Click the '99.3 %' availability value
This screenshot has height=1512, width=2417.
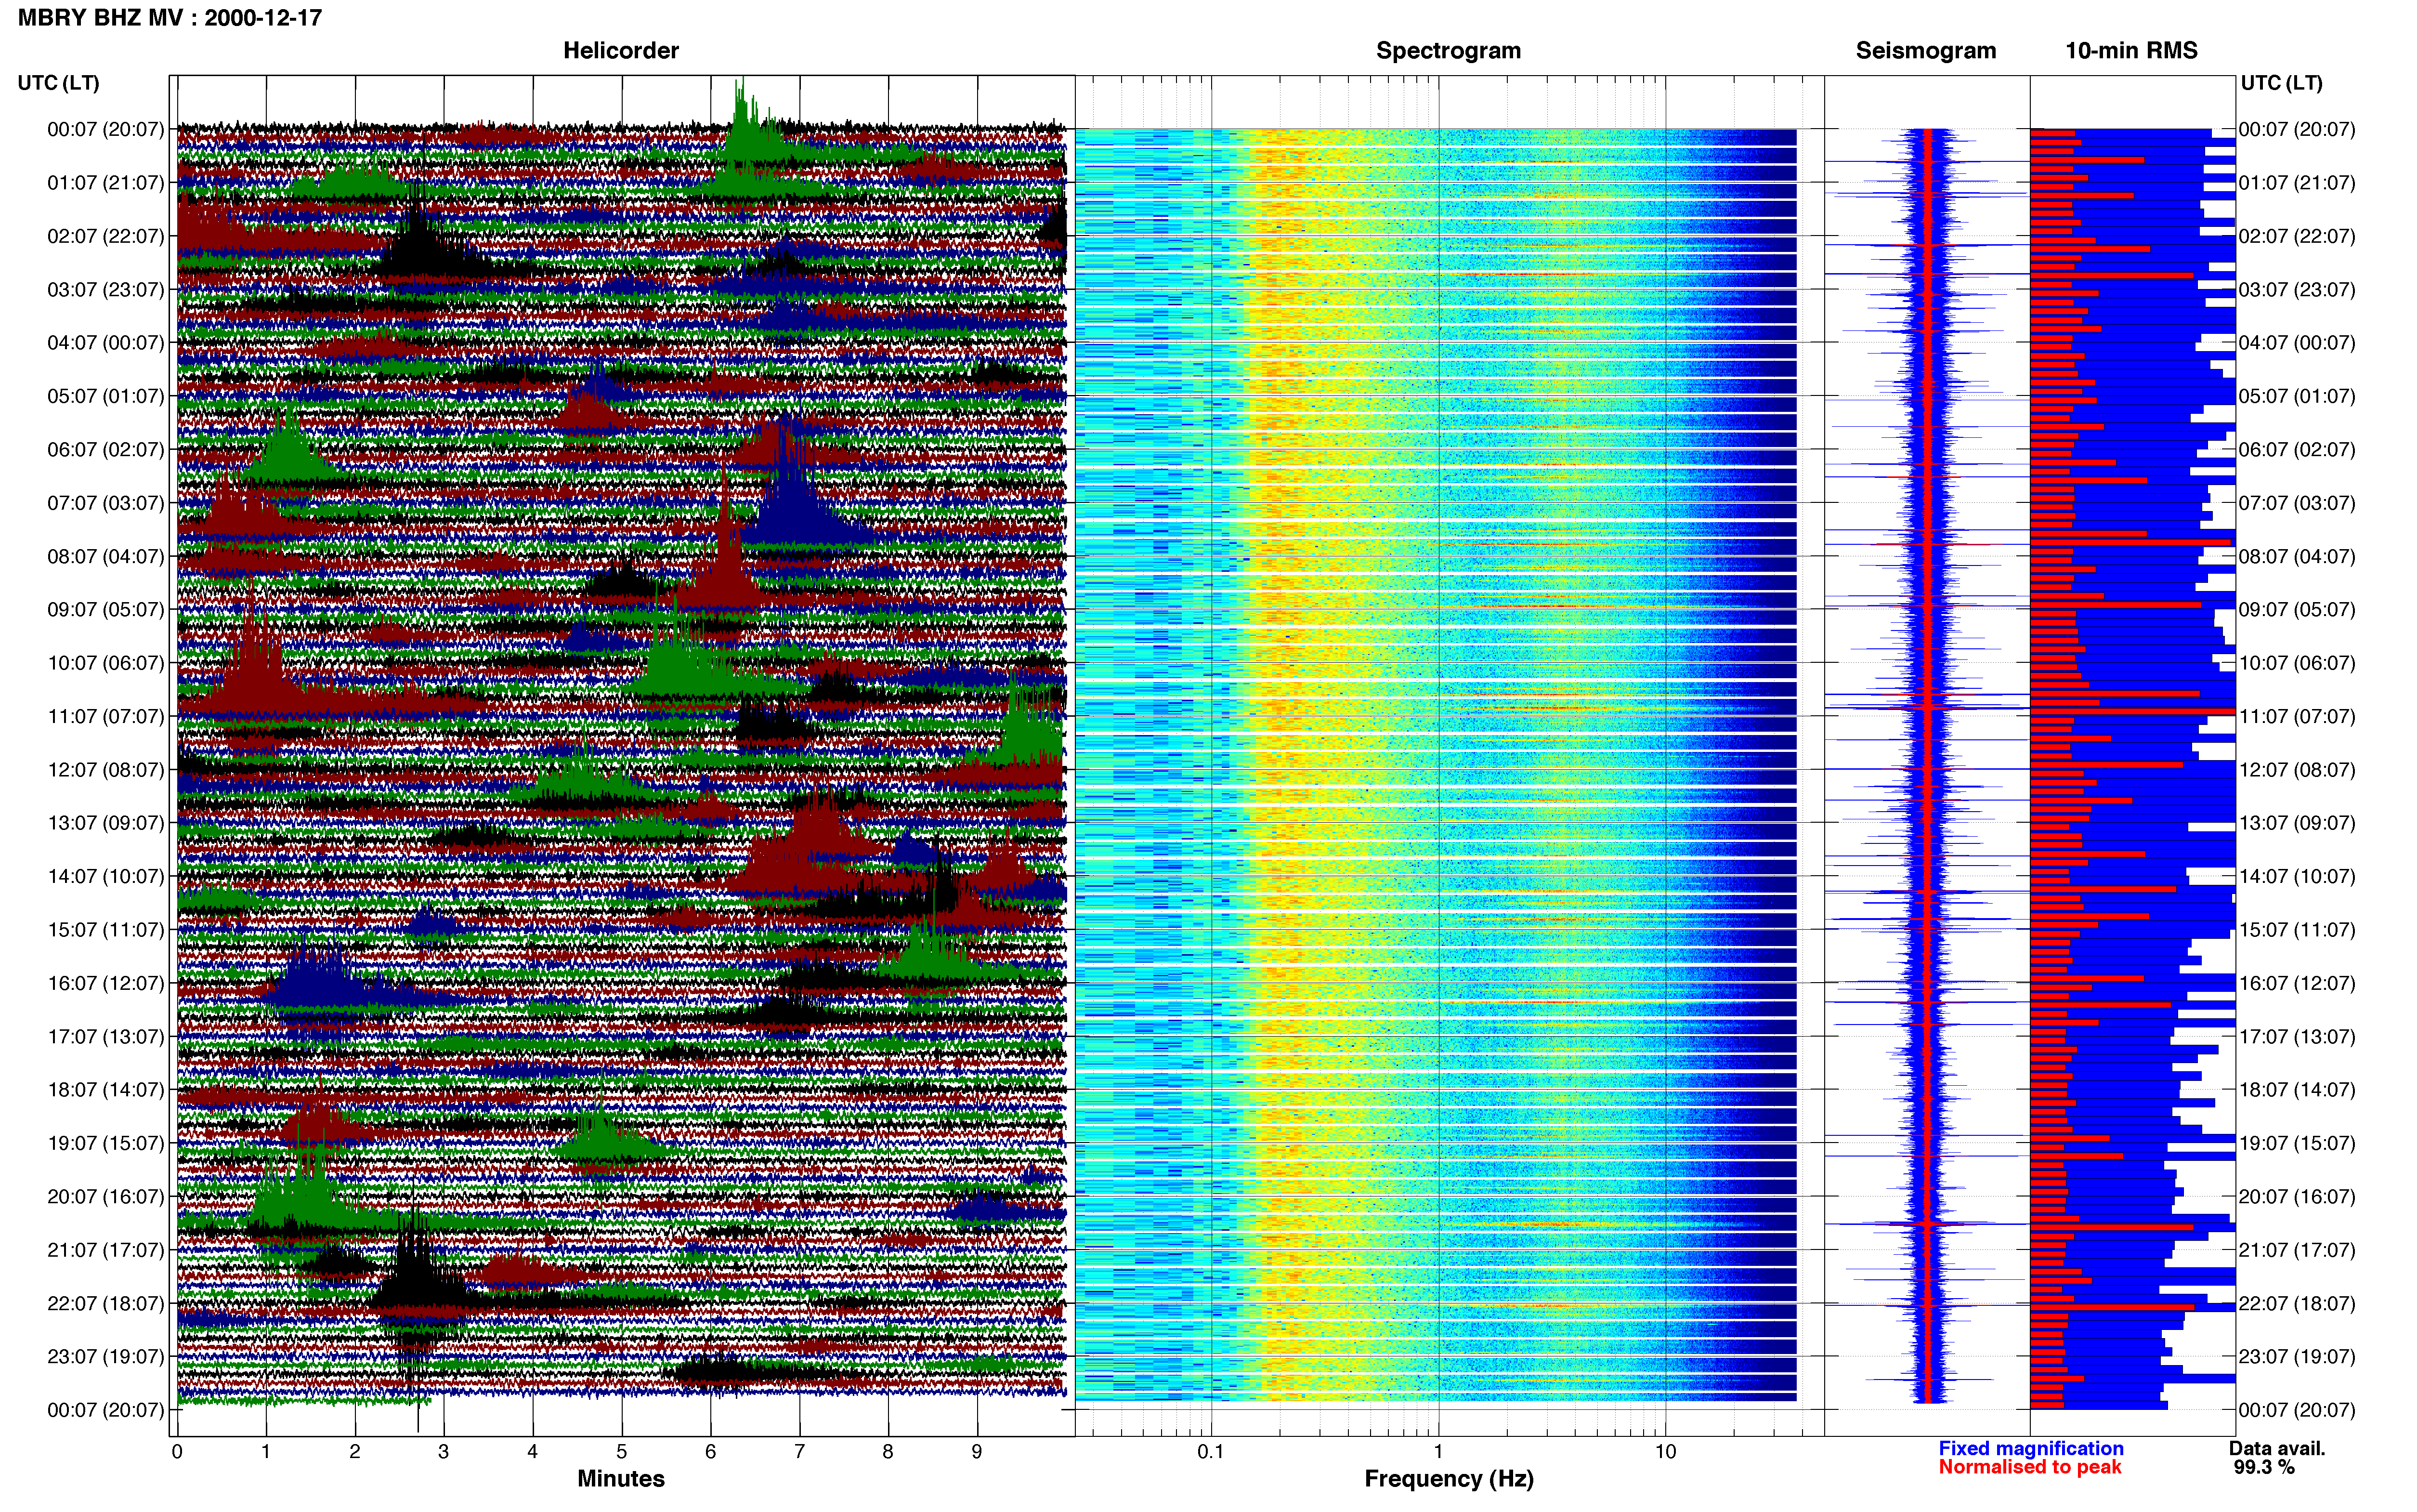tap(2264, 1468)
